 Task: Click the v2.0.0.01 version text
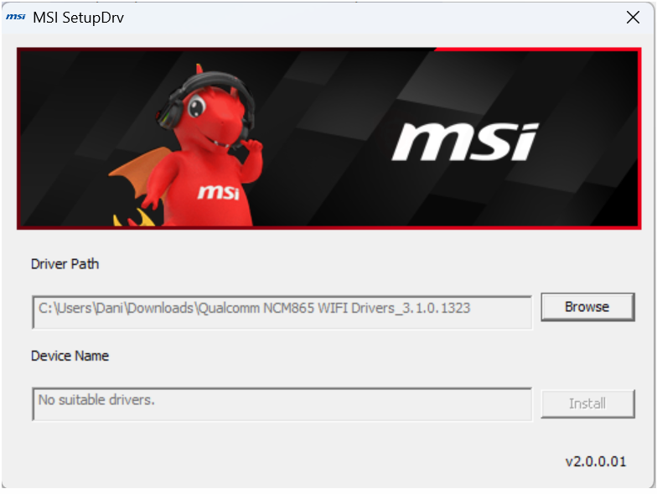[595, 461]
